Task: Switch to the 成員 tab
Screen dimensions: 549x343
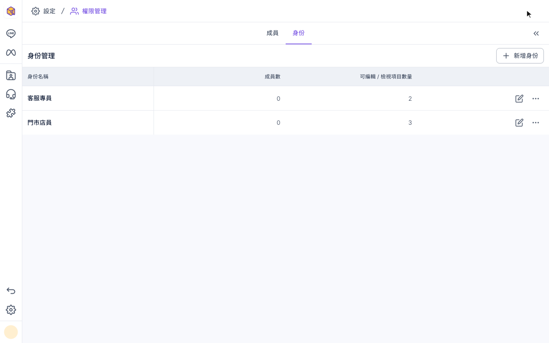Action: click(x=272, y=33)
